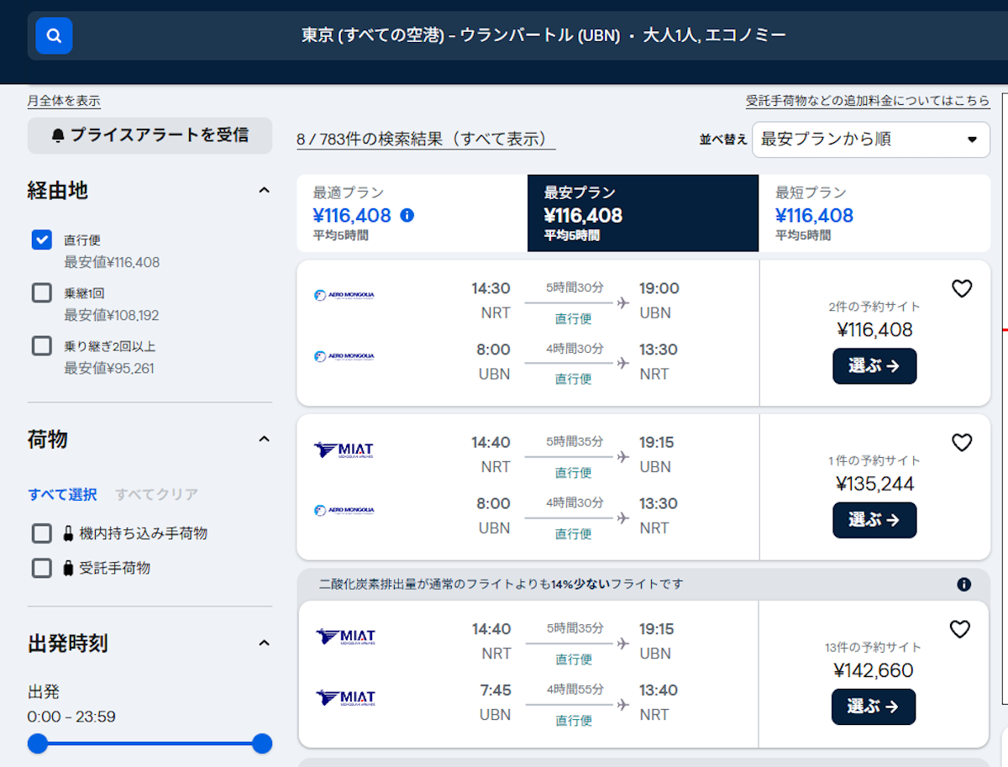Enable the 乗り継ぎ2回以上 checkbox
Image resolution: width=1008 pixels, height=767 pixels.
pyautogui.click(x=42, y=346)
